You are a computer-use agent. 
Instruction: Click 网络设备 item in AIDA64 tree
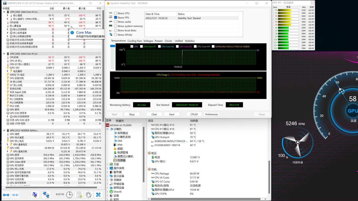click(117, 188)
